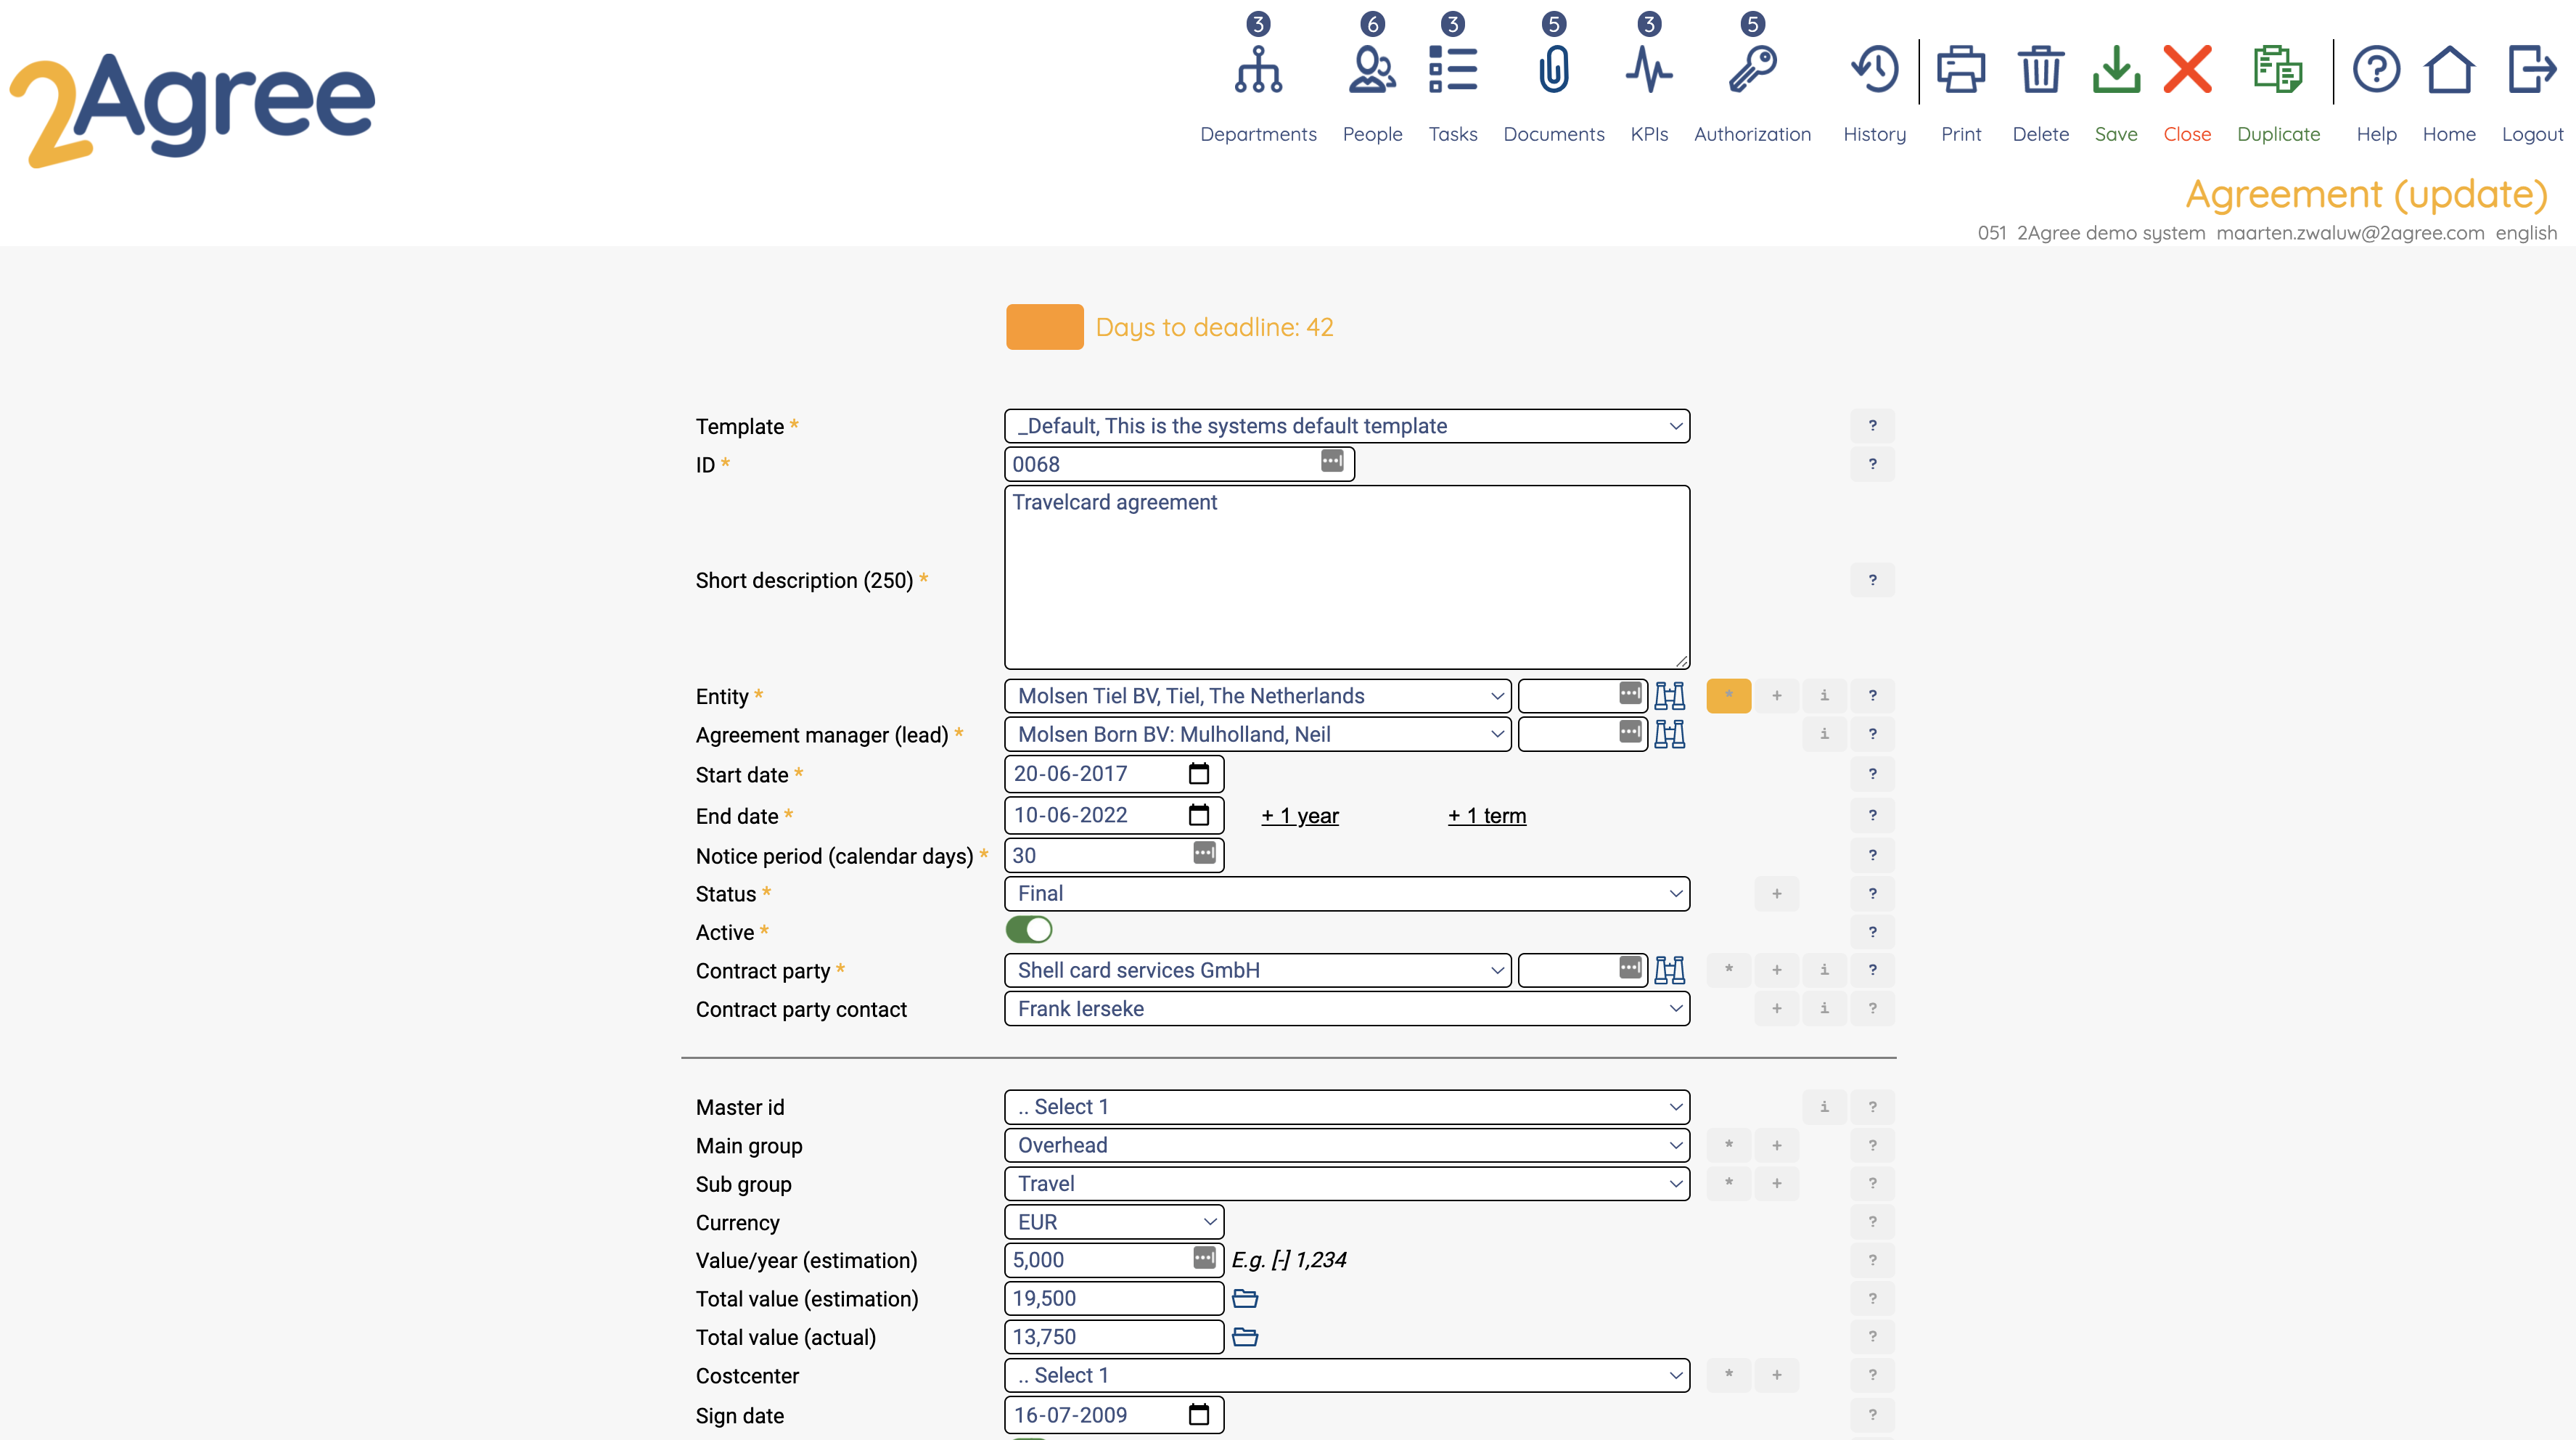Click the Duplicate agreement icon
2576x1440 pixels.
click(2277, 70)
